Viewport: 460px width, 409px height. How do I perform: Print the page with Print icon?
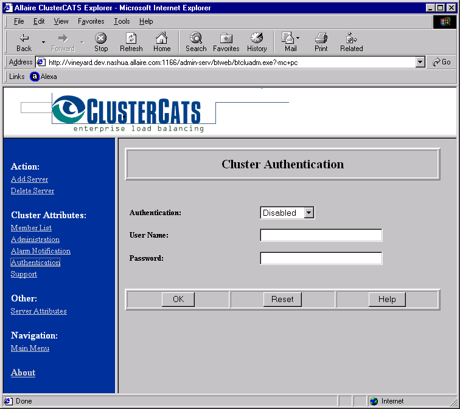coord(321,38)
